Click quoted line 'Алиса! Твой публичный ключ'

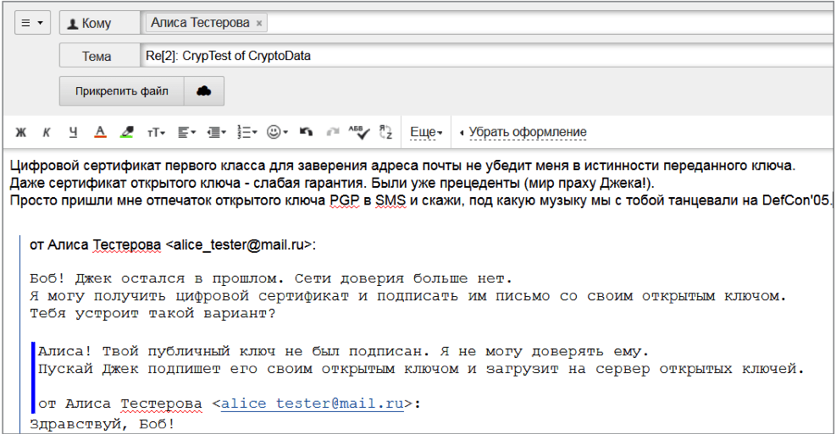coord(343,351)
